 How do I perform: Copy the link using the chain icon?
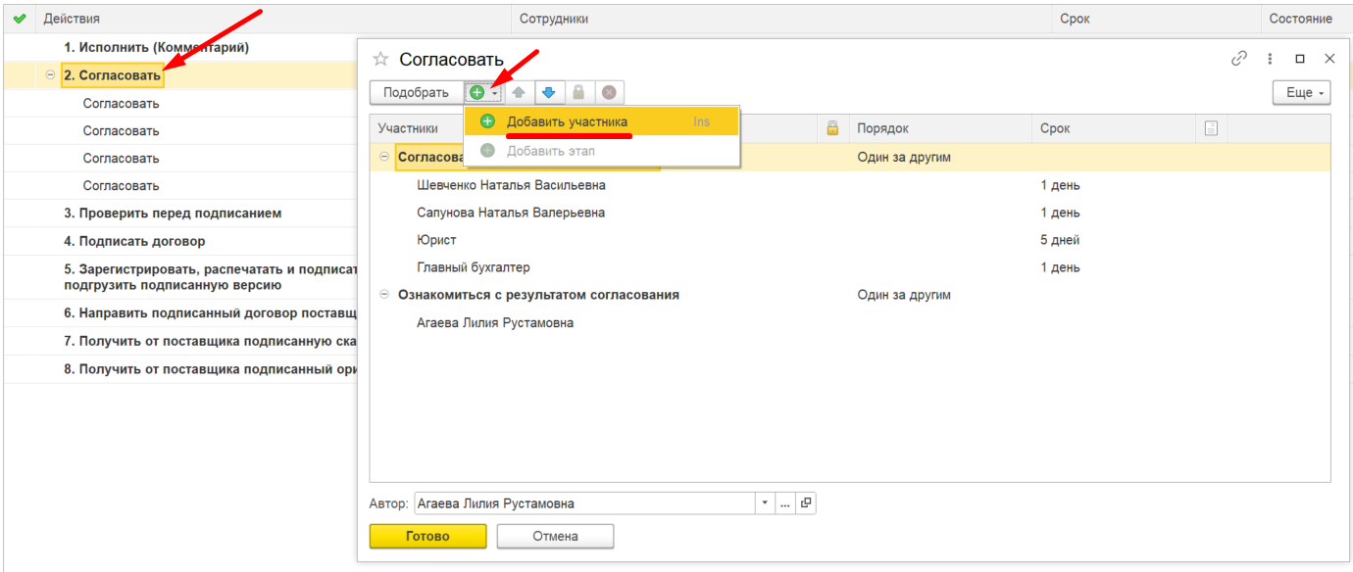pos(1239,59)
